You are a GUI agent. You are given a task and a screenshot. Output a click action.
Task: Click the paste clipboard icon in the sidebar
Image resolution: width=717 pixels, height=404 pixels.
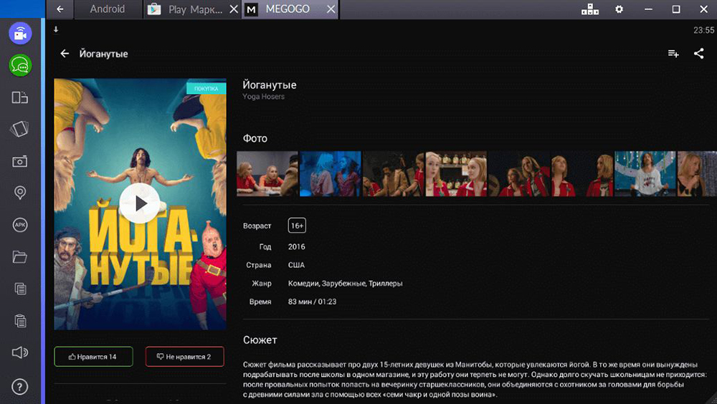click(19, 321)
